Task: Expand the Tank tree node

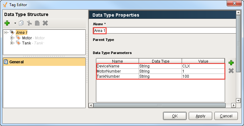Action: coord(12,43)
